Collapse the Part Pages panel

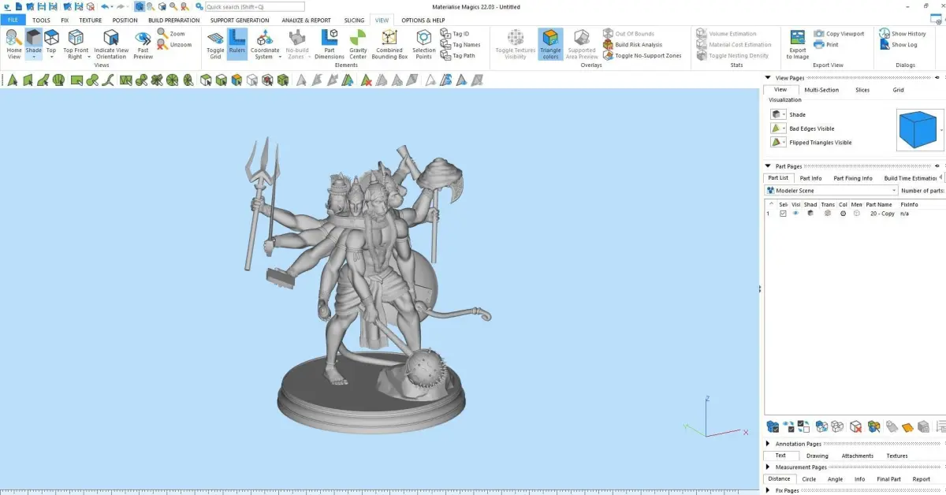point(769,166)
